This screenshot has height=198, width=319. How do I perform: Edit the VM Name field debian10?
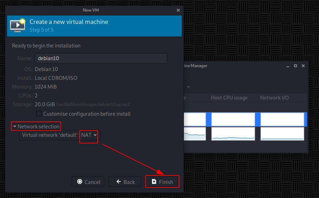tap(101, 58)
